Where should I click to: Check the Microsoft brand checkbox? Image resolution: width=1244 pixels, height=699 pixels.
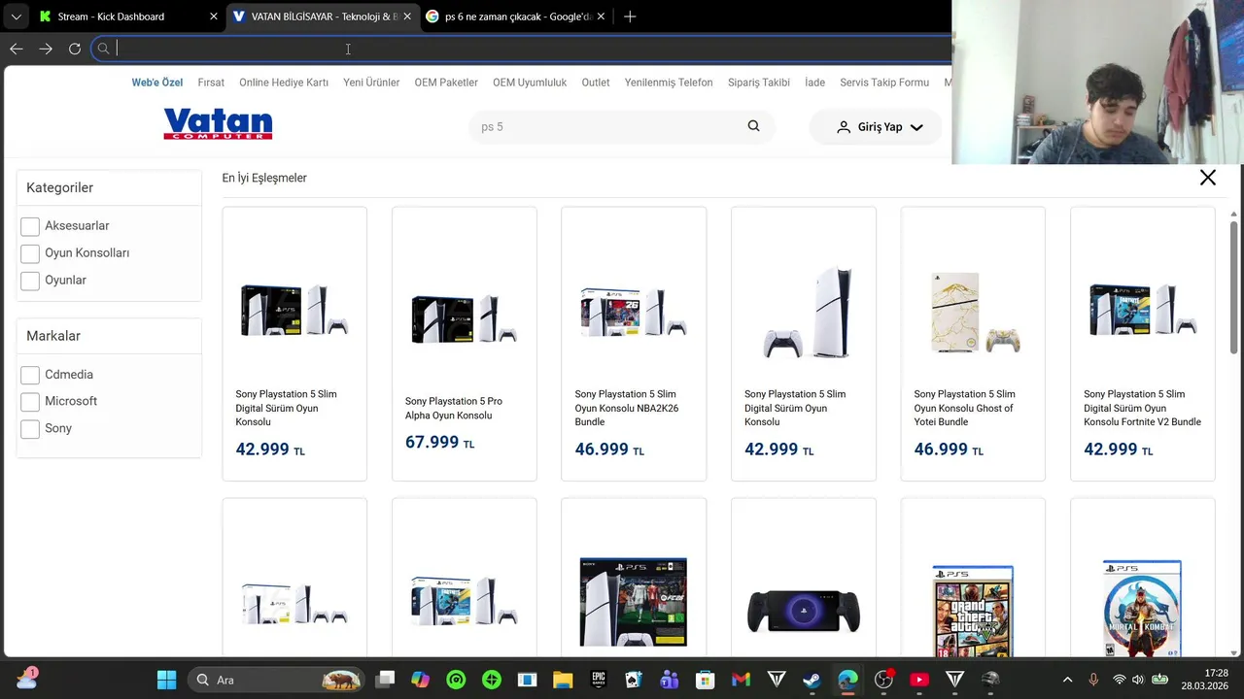(x=30, y=402)
